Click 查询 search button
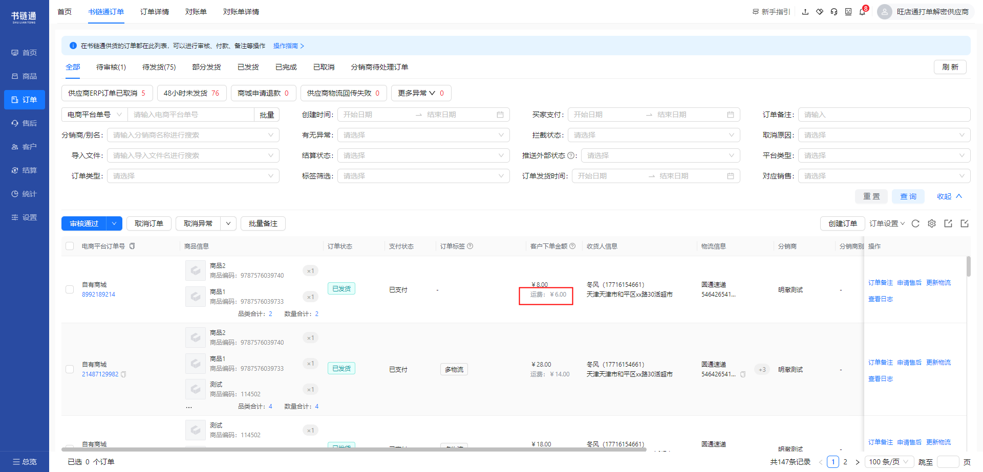 pos(908,196)
